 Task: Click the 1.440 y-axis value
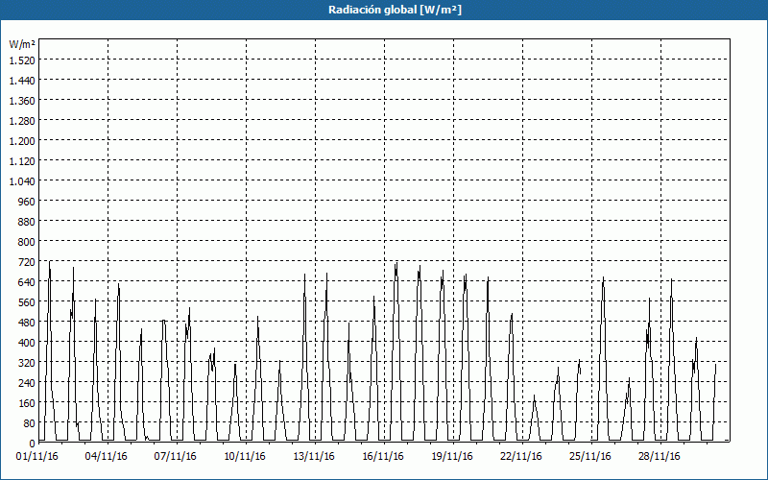[x=22, y=80]
